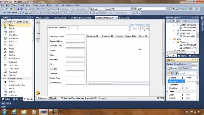The width and height of the screenshot is (204, 115).
Task: Open the Any CPU platform dropdown
Action: (x=130, y=9)
